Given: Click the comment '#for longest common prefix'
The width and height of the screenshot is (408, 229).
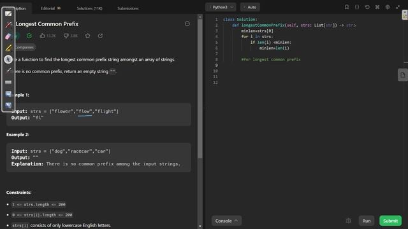Looking at the screenshot, I should [x=270, y=59].
